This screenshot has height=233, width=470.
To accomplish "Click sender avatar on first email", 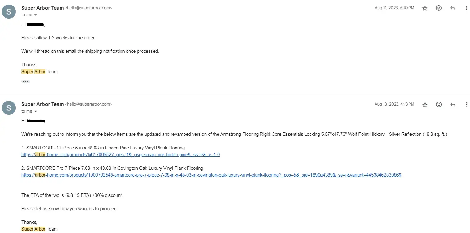I will click(x=9, y=12).
